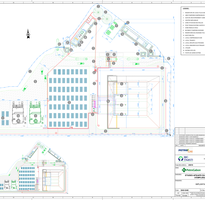Click the DEC OGECO logo
The image size is (205, 200).
186,159
